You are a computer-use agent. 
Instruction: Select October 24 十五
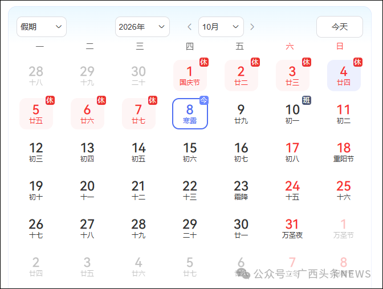292,190
